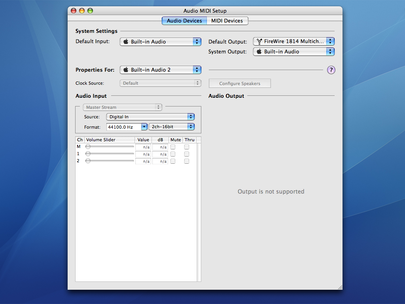Switch to the MIDI Devices tab

(x=227, y=21)
